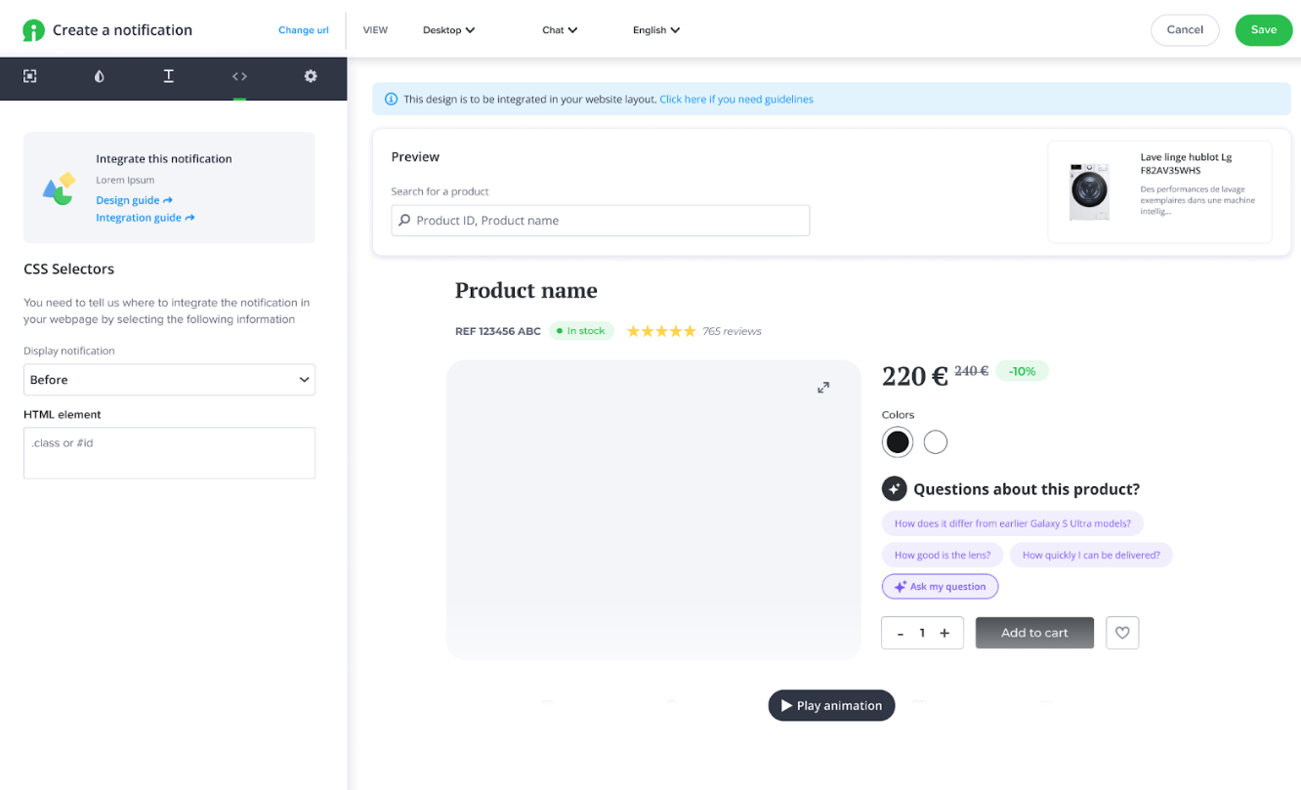Viewport: 1301px width, 790px height.
Task: Click the Play animation button
Action: coord(831,706)
